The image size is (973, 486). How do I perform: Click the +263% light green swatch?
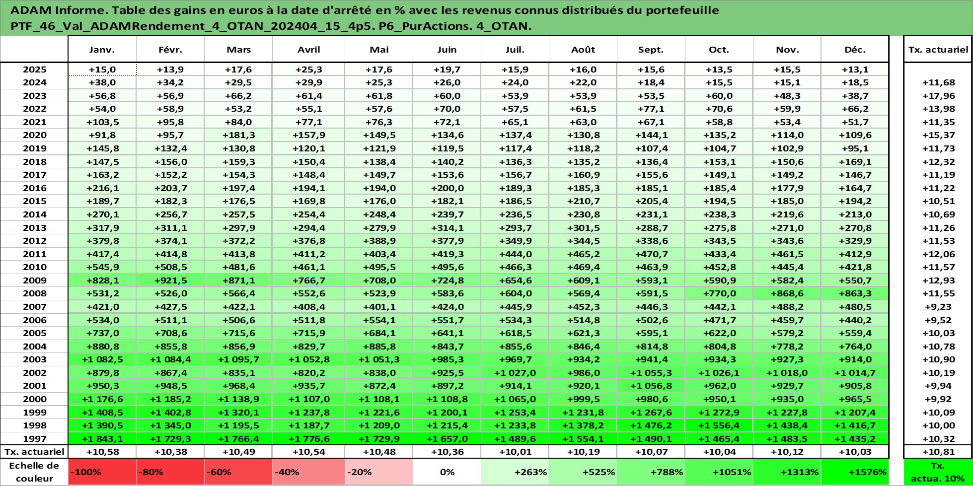tap(515, 472)
